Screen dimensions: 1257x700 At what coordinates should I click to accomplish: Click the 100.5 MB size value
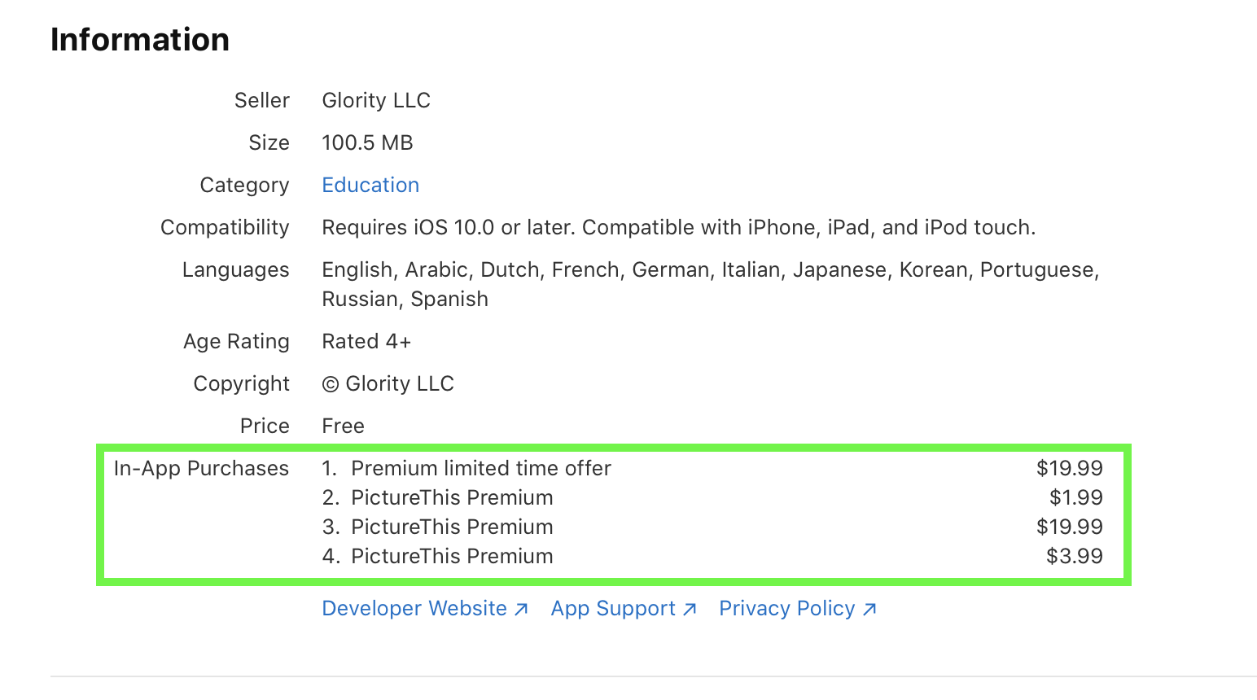[367, 143]
